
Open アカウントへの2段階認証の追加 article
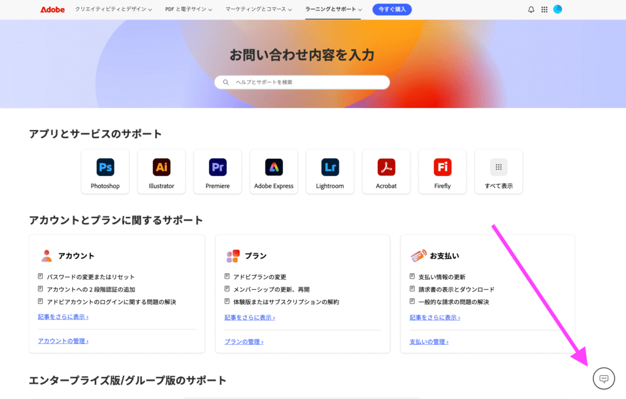click(x=91, y=289)
